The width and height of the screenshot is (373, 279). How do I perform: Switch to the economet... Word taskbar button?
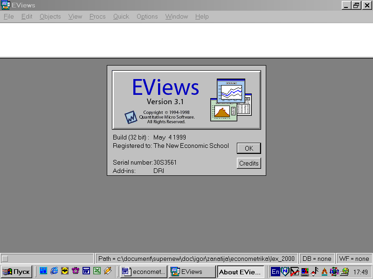click(144, 272)
